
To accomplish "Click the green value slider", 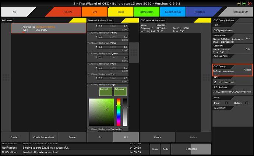I will (x=113, y=57).
